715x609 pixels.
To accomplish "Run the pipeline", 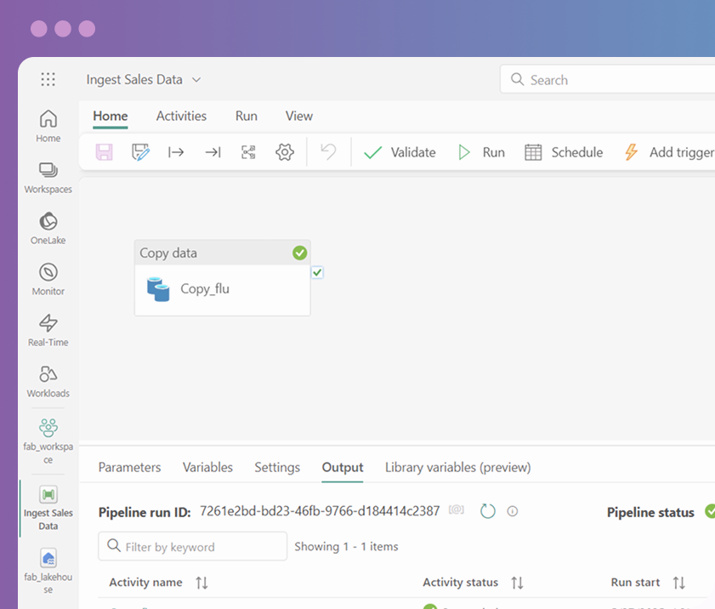I will (481, 152).
